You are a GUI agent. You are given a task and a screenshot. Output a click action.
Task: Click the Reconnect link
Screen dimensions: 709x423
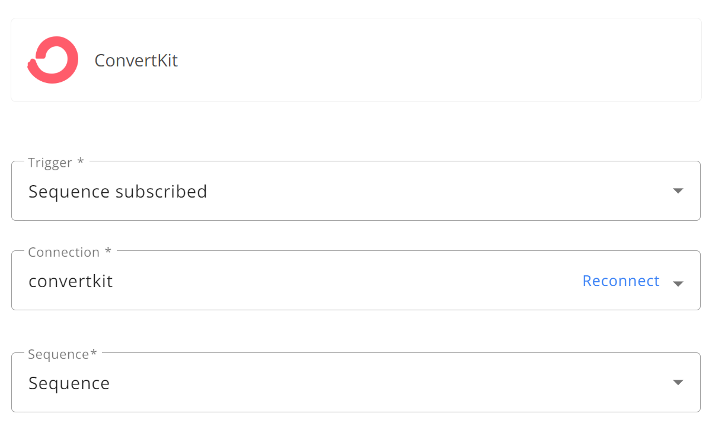(x=621, y=281)
